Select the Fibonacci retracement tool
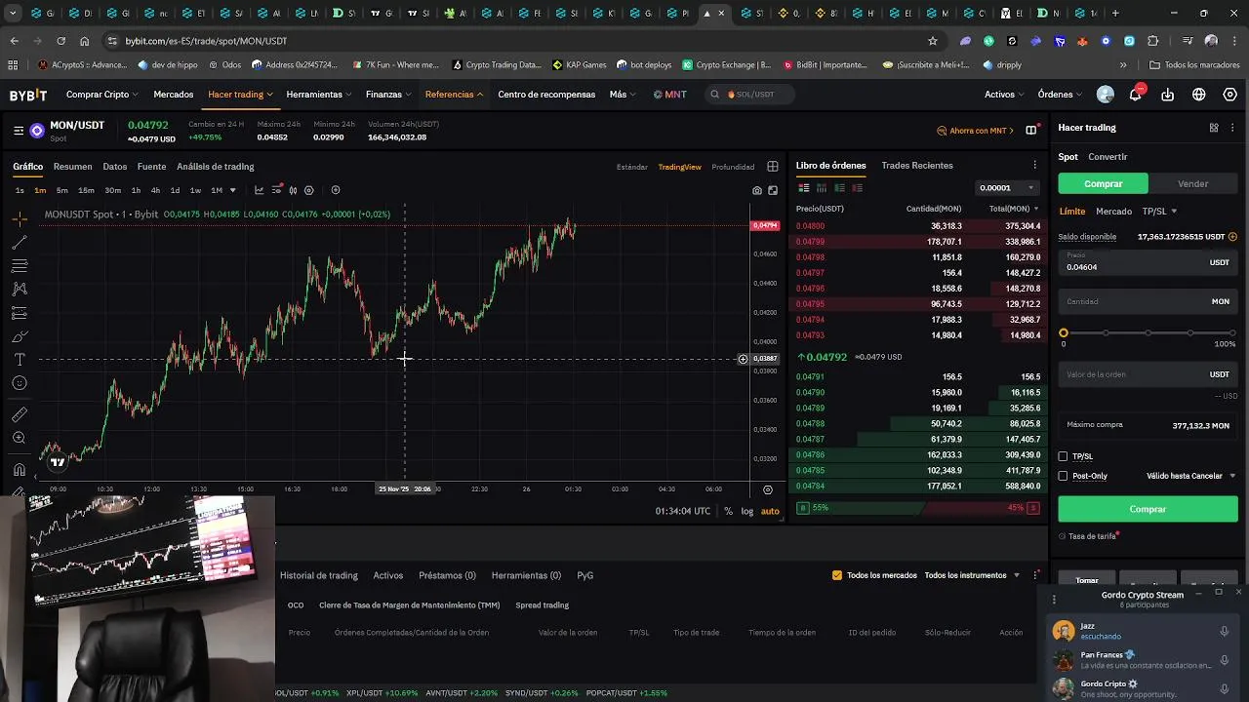 20,265
